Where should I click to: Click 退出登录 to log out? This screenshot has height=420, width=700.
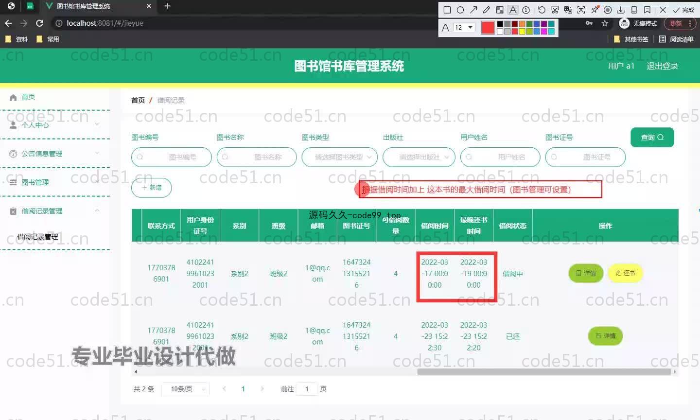[x=662, y=66]
